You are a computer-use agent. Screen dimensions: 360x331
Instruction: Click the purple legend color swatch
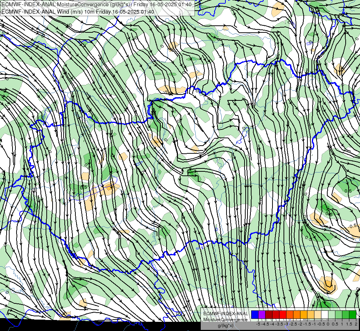[x=262, y=314]
